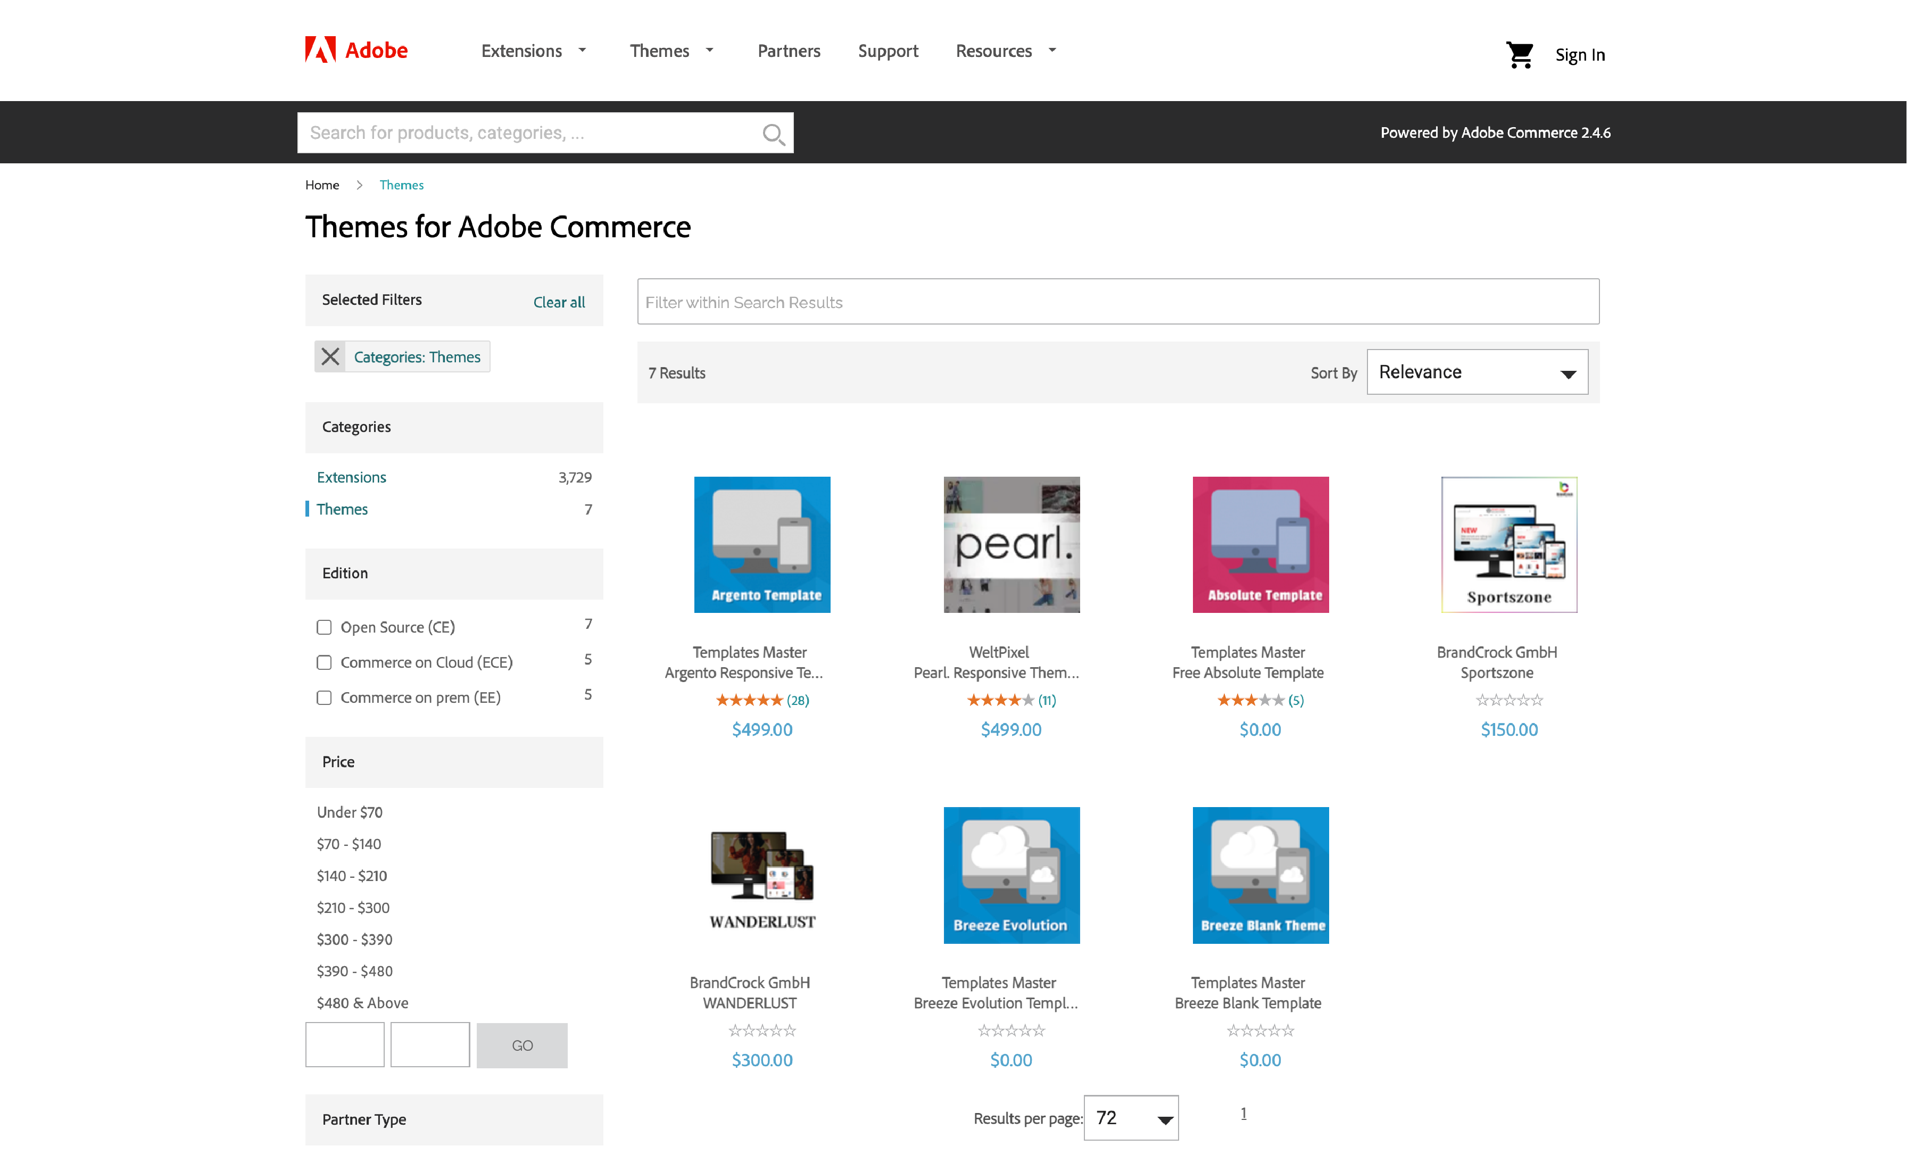The height and width of the screenshot is (1171, 1907).
Task: Open the shopping cart icon
Action: click(1519, 55)
